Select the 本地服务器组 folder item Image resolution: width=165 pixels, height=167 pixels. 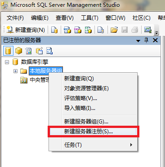[x=46, y=70]
